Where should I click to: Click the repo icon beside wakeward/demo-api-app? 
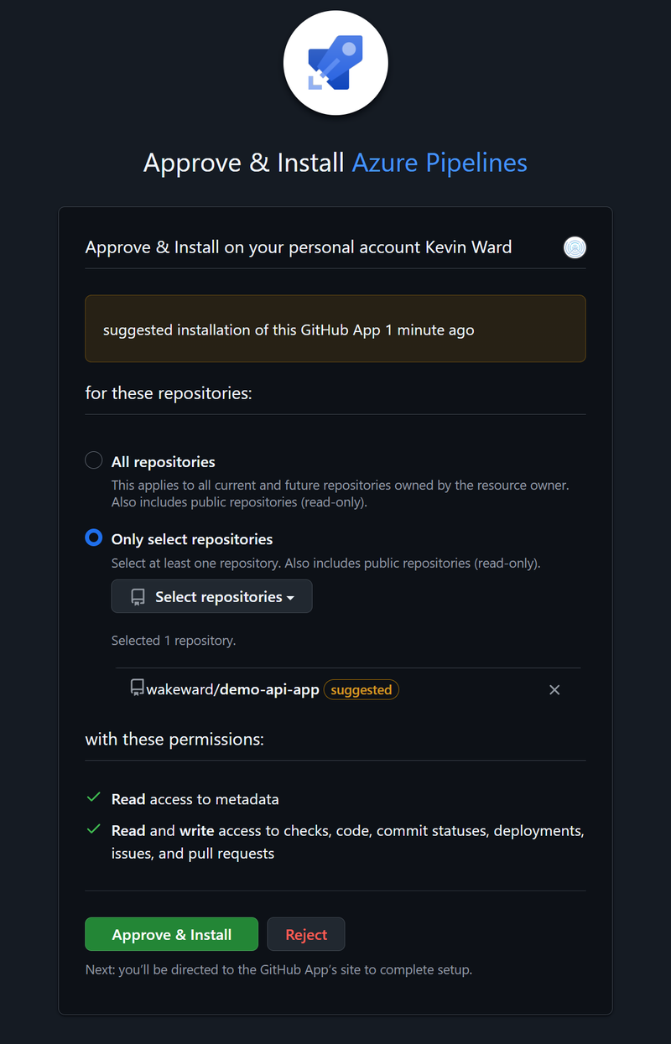point(137,688)
